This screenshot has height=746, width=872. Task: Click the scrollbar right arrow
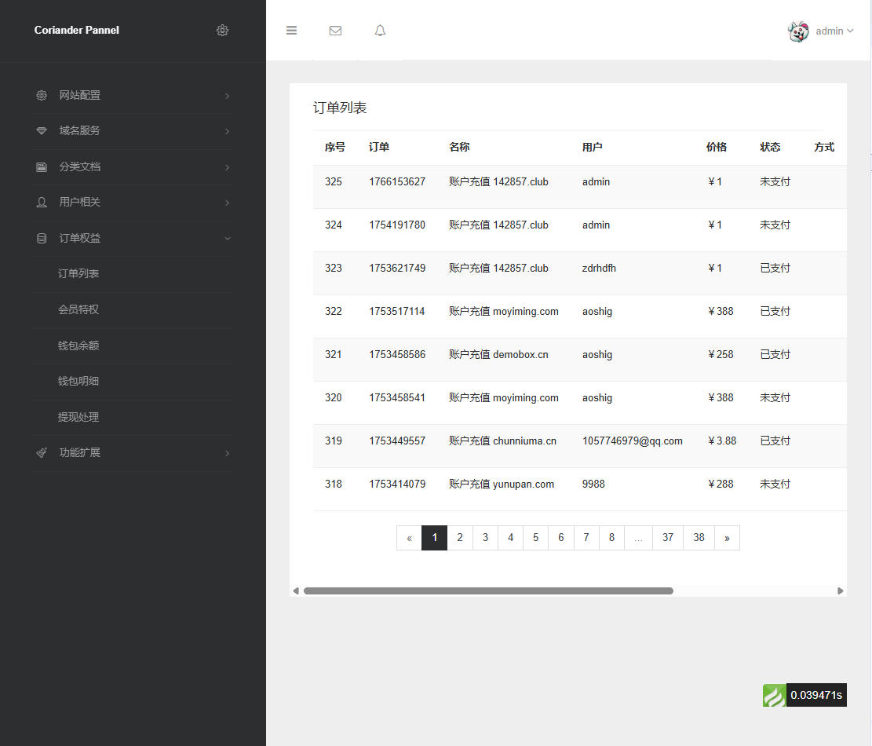[840, 591]
